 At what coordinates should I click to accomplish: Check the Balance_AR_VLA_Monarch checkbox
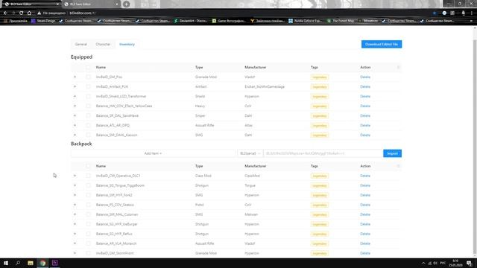[88, 243]
